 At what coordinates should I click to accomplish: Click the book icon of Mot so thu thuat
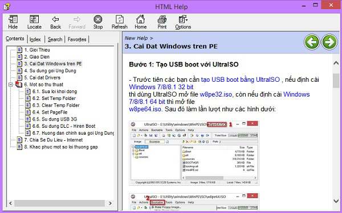19,85
